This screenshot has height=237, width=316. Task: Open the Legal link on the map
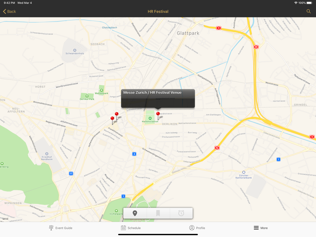click(x=5, y=219)
